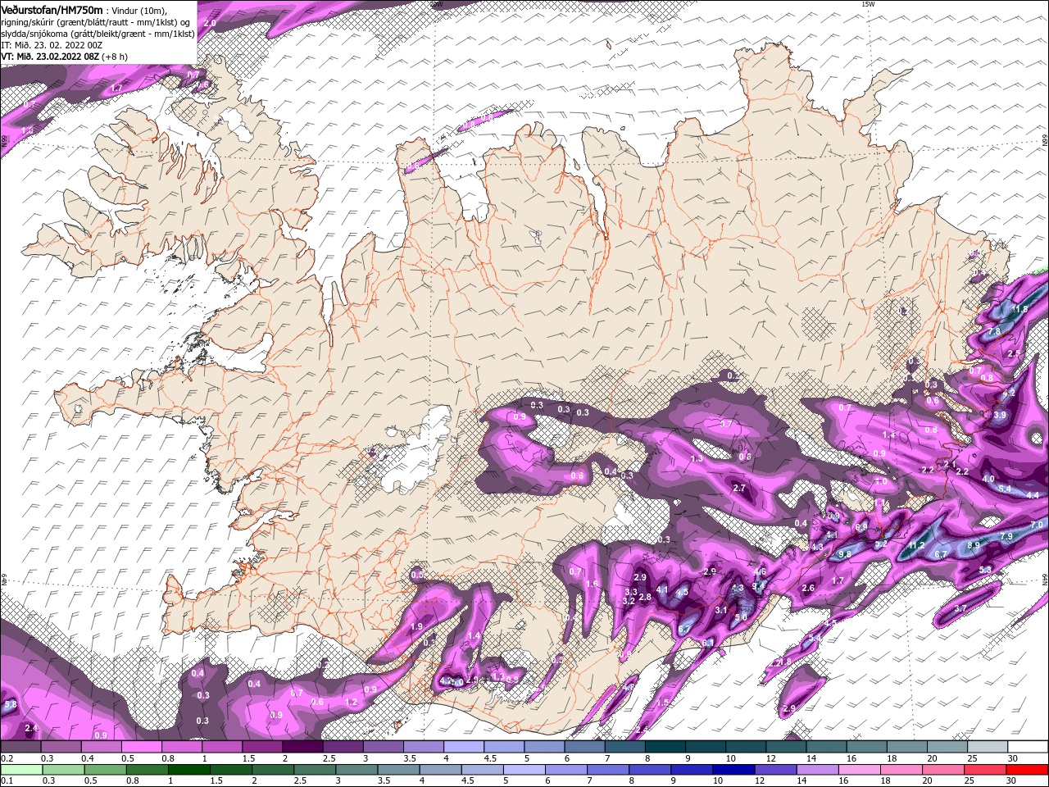Viewport: 1049px width, 787px height.
Task: Pick the white 30 mm snow swatch
Action: tap(1027, 747)
